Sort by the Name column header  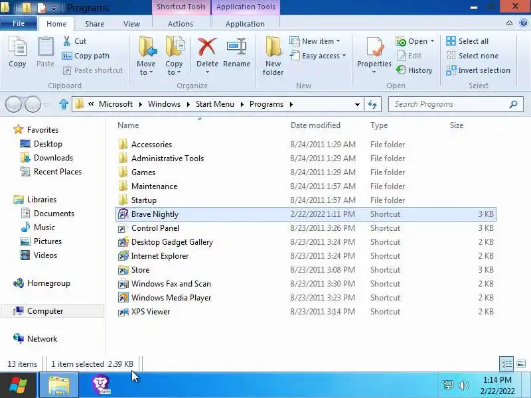[x=128, y=125]
